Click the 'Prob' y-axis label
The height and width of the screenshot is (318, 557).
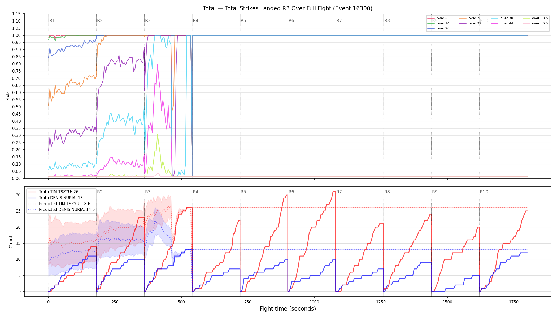(8, 96)
